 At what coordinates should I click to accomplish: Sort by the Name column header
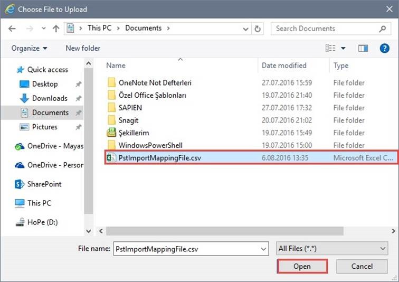tap(116, 65)
